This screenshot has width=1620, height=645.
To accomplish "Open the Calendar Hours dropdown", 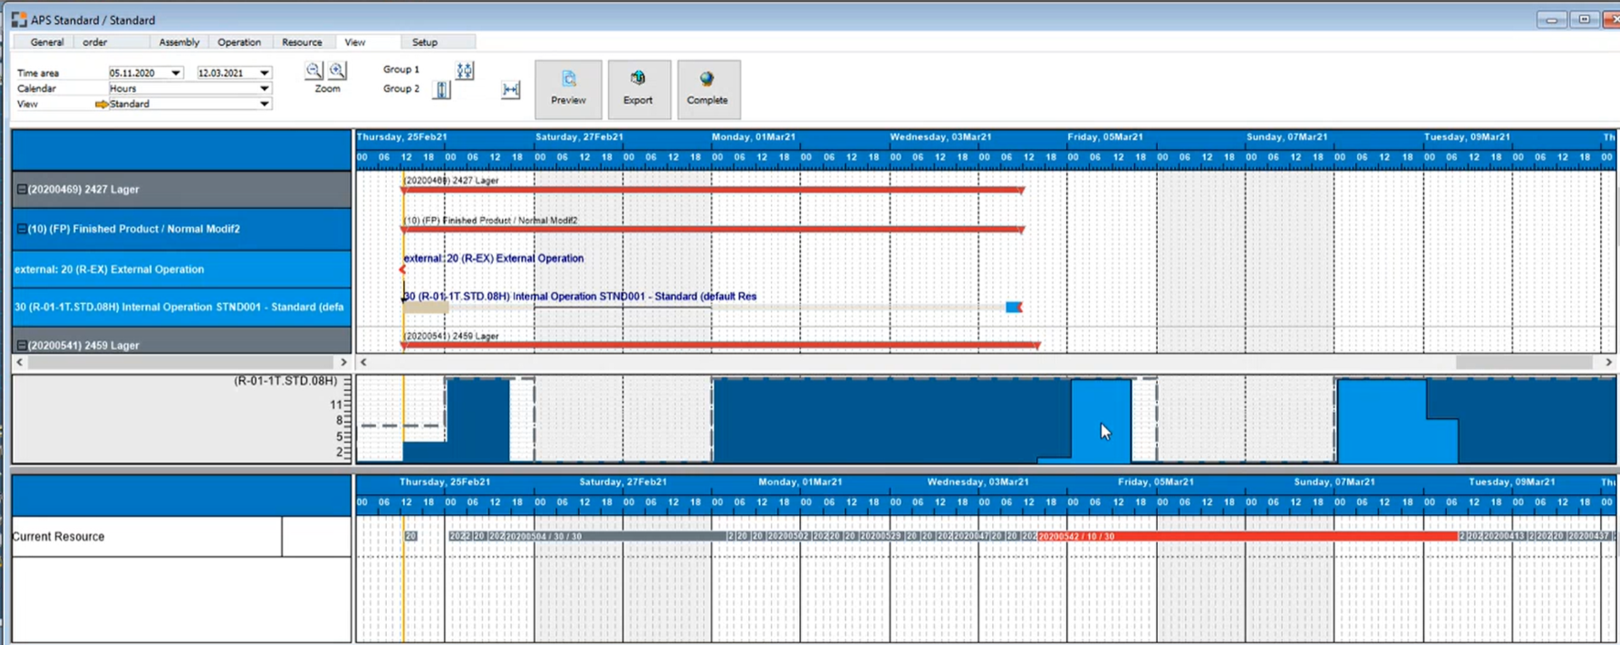I will pos(264,89).
